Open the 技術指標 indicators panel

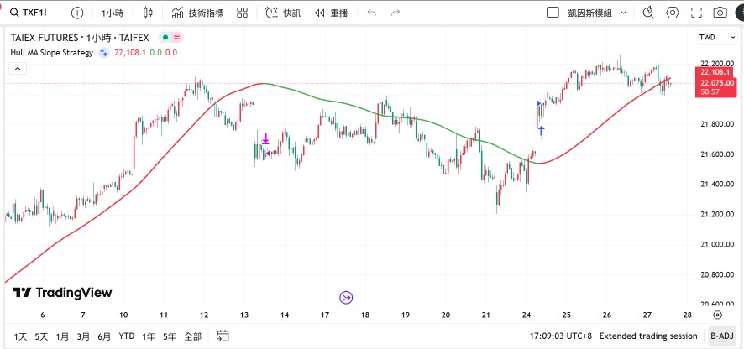(x=197, y=13)
